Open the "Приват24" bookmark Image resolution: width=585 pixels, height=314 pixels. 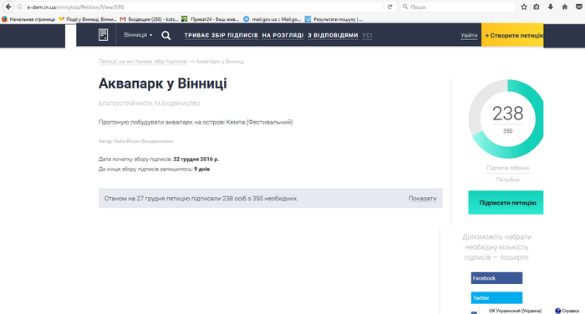click(x=211, y=19)
